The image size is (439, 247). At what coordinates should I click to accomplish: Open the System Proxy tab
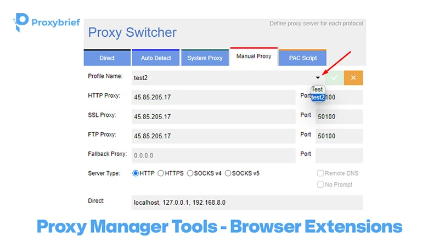205,58
